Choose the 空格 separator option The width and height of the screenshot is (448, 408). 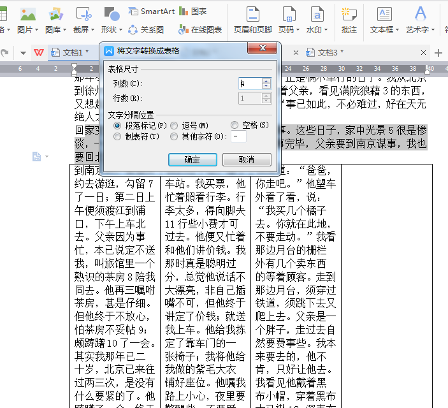(235, 125)
